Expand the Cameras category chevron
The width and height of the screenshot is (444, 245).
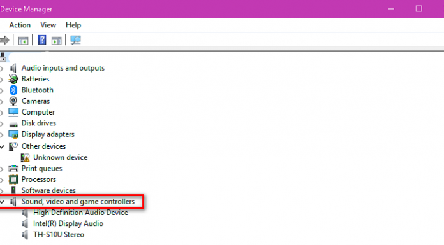(2, 101)
